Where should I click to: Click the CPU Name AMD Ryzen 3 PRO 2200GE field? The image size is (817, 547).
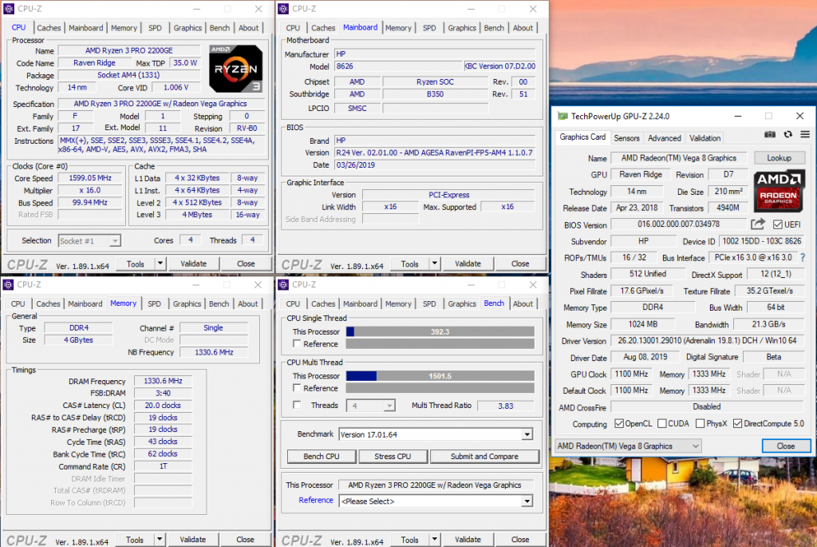click(x=129, y=50)
